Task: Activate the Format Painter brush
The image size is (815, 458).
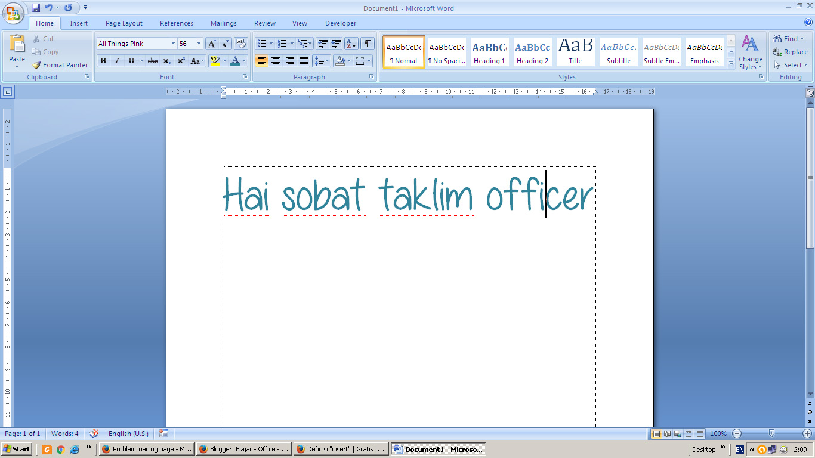Action: click(x=60, y=65)
